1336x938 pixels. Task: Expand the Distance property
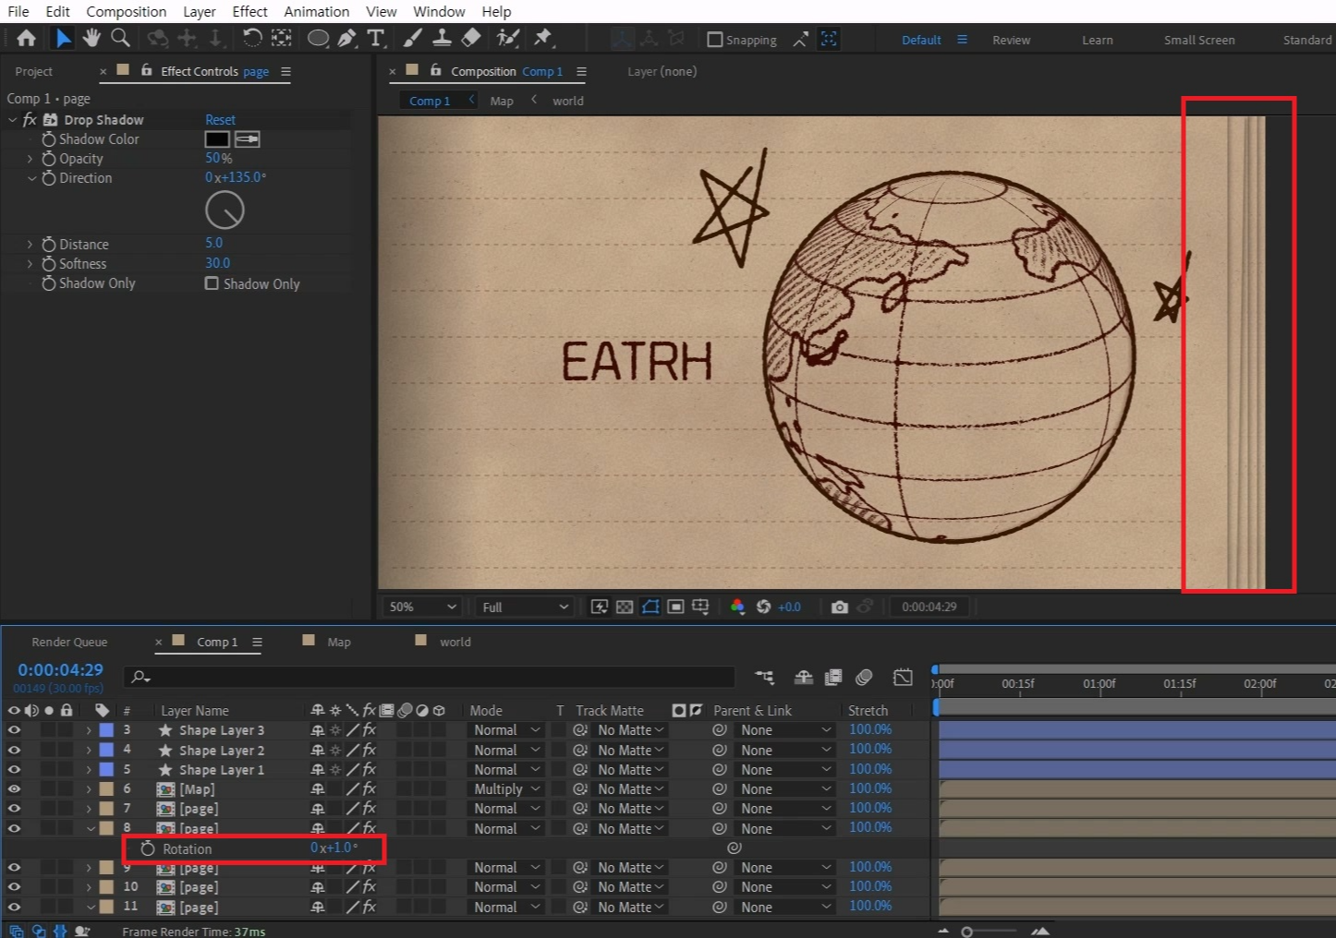(x=30, y=245)
